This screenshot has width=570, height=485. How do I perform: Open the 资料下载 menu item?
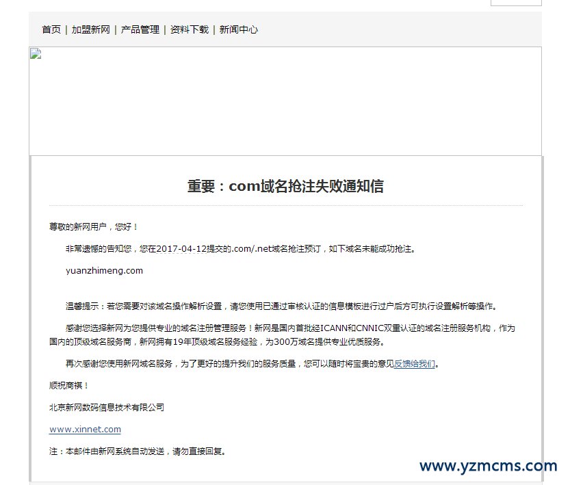coord(190,29)
